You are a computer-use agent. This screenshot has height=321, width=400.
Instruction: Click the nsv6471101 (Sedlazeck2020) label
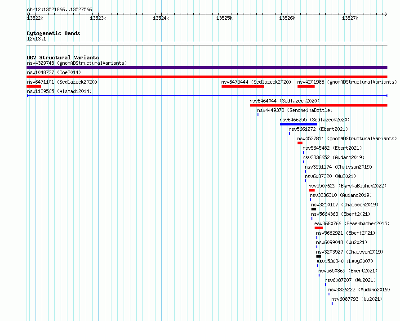[62, 82]
